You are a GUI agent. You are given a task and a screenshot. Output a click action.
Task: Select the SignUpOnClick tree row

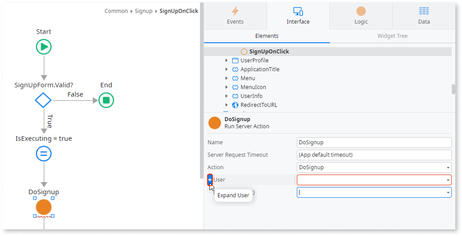(x=328, y=52)
